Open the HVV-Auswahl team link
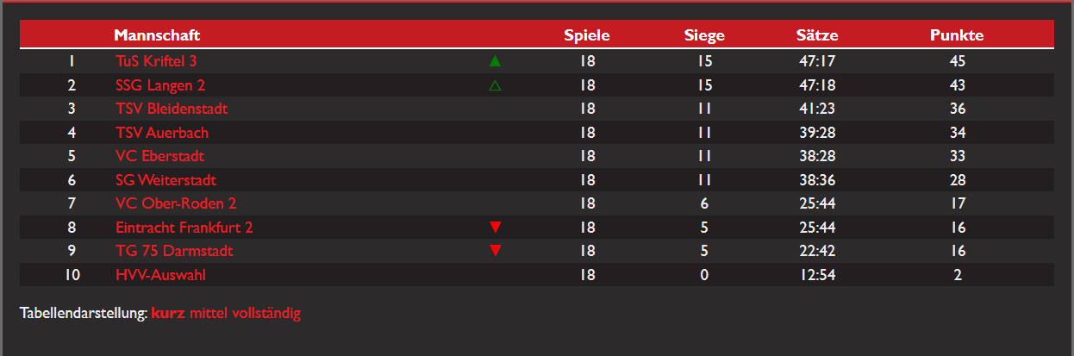The width and height of the screenshot is (1074, 356). pos(160,275)
